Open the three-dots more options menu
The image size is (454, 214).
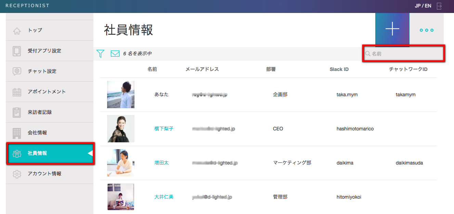point(426,30)
